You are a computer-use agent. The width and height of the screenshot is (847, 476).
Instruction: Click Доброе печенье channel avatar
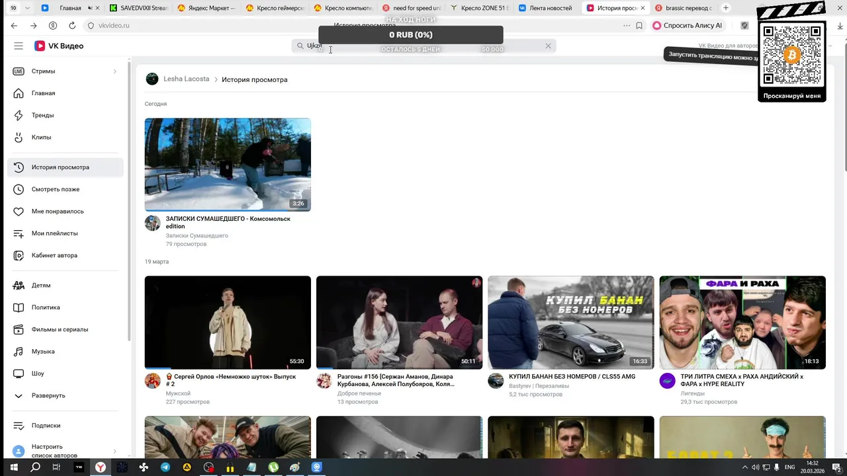pos(324,381)
